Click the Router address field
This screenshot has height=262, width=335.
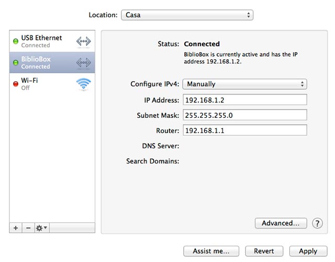(x=244, y=130)
